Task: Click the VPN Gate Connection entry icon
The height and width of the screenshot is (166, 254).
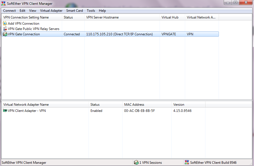Action: pyautogui.click(x=5, y=34)
